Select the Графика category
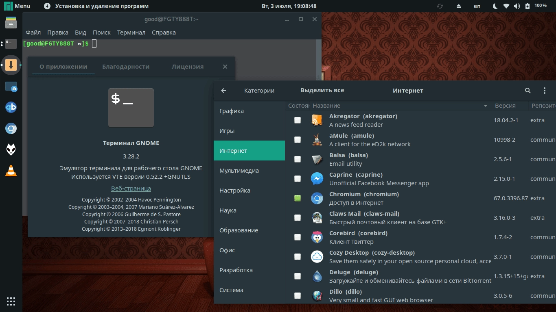Image resolution: width=556 pixels, height=312 pixels. click(x=249, y=111)
